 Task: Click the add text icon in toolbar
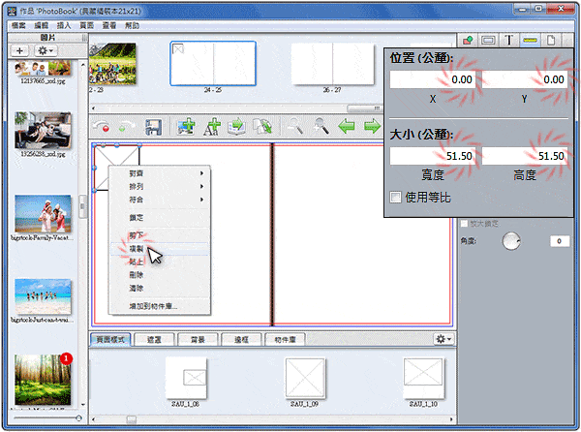click(210, 127)
